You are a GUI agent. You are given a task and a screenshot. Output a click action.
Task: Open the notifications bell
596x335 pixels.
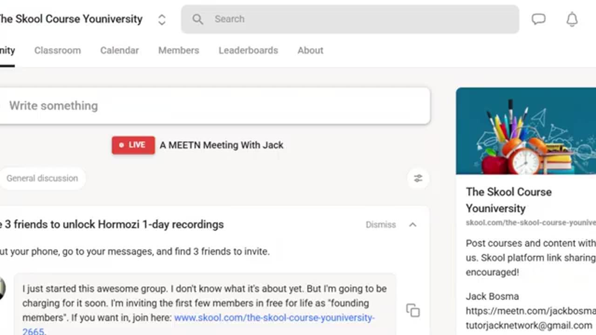pyautogui.click(x=572, y=19)
